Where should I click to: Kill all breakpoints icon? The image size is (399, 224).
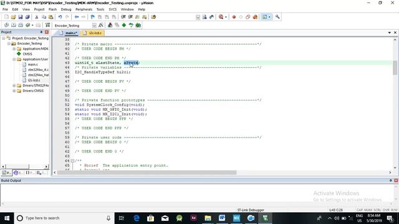coord(255,17)
